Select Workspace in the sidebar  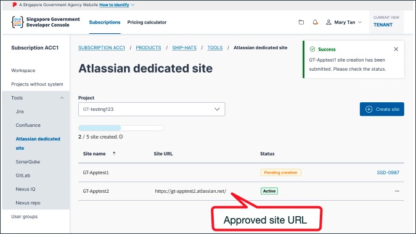(23, 70)
